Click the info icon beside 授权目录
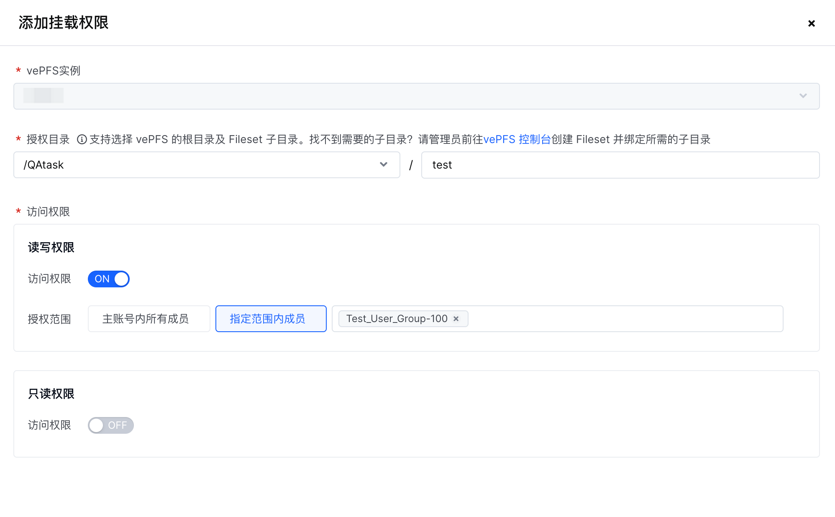The width and height of the screenshot is (835, 517). (82, 139)
